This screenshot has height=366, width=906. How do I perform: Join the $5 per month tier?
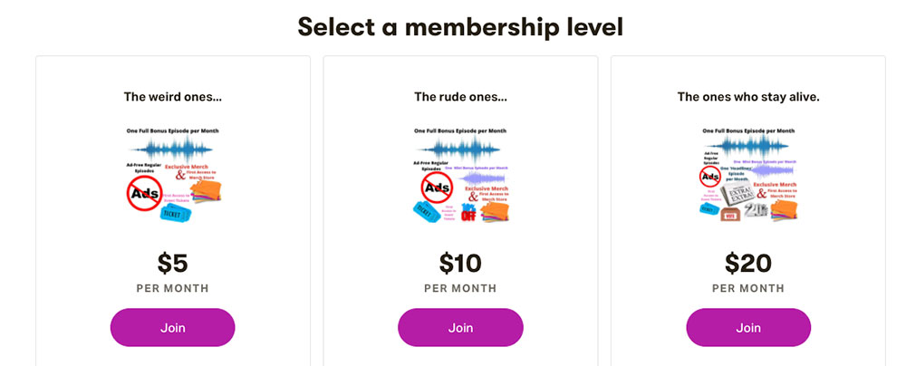click(172, 327)
